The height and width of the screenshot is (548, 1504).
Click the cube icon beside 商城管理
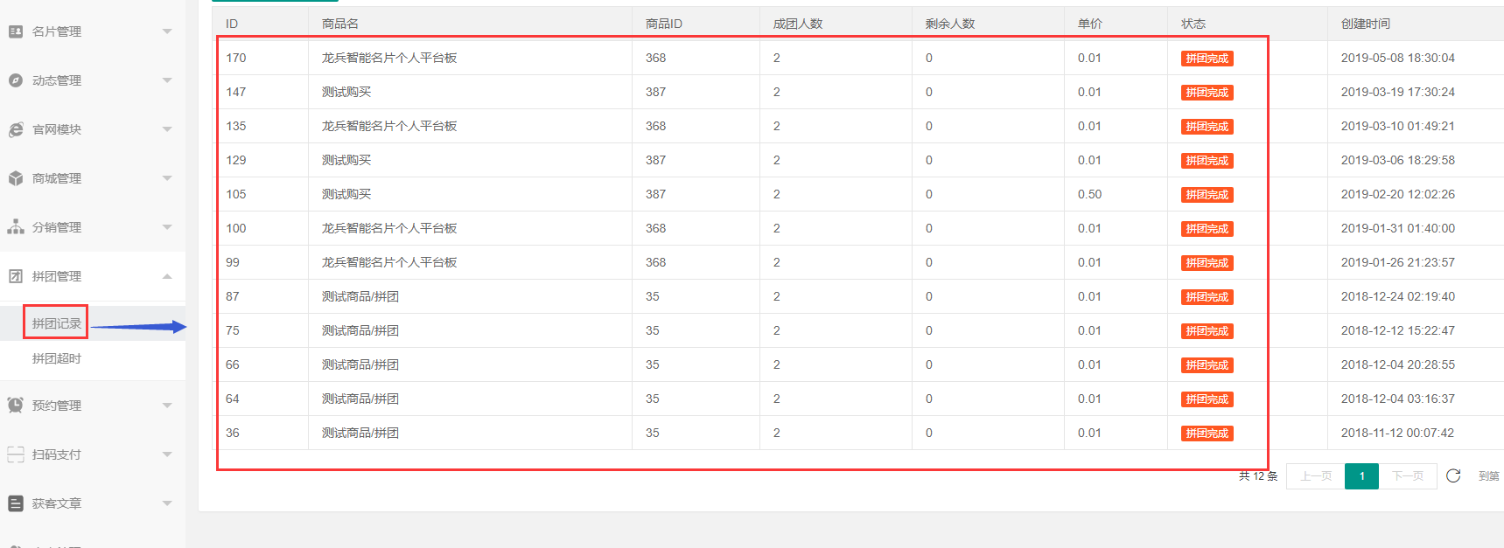[x=16, y=178]
